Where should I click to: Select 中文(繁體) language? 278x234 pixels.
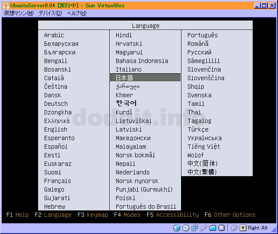(x=202, y=172)
